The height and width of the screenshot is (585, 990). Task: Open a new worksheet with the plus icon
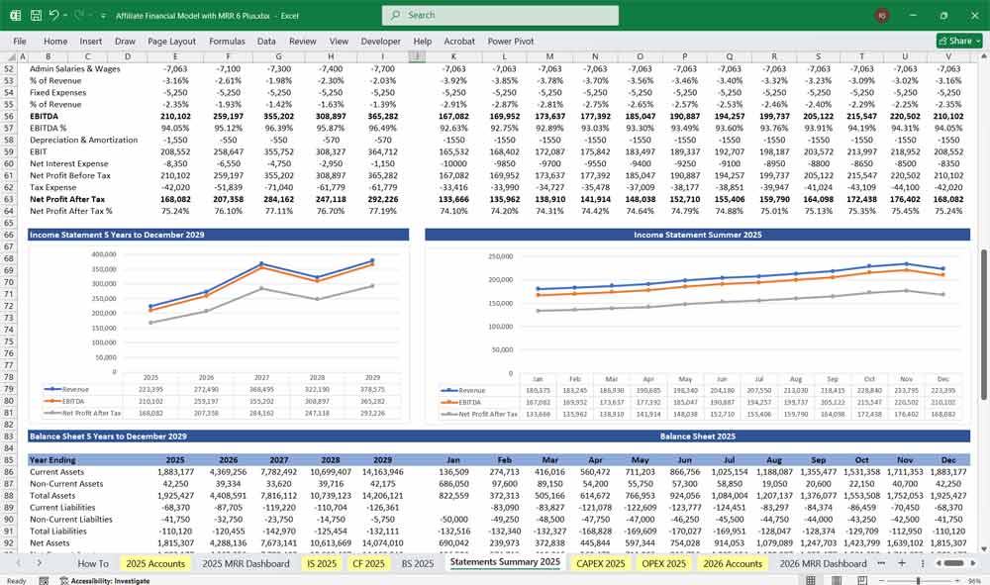coord(902,563)
